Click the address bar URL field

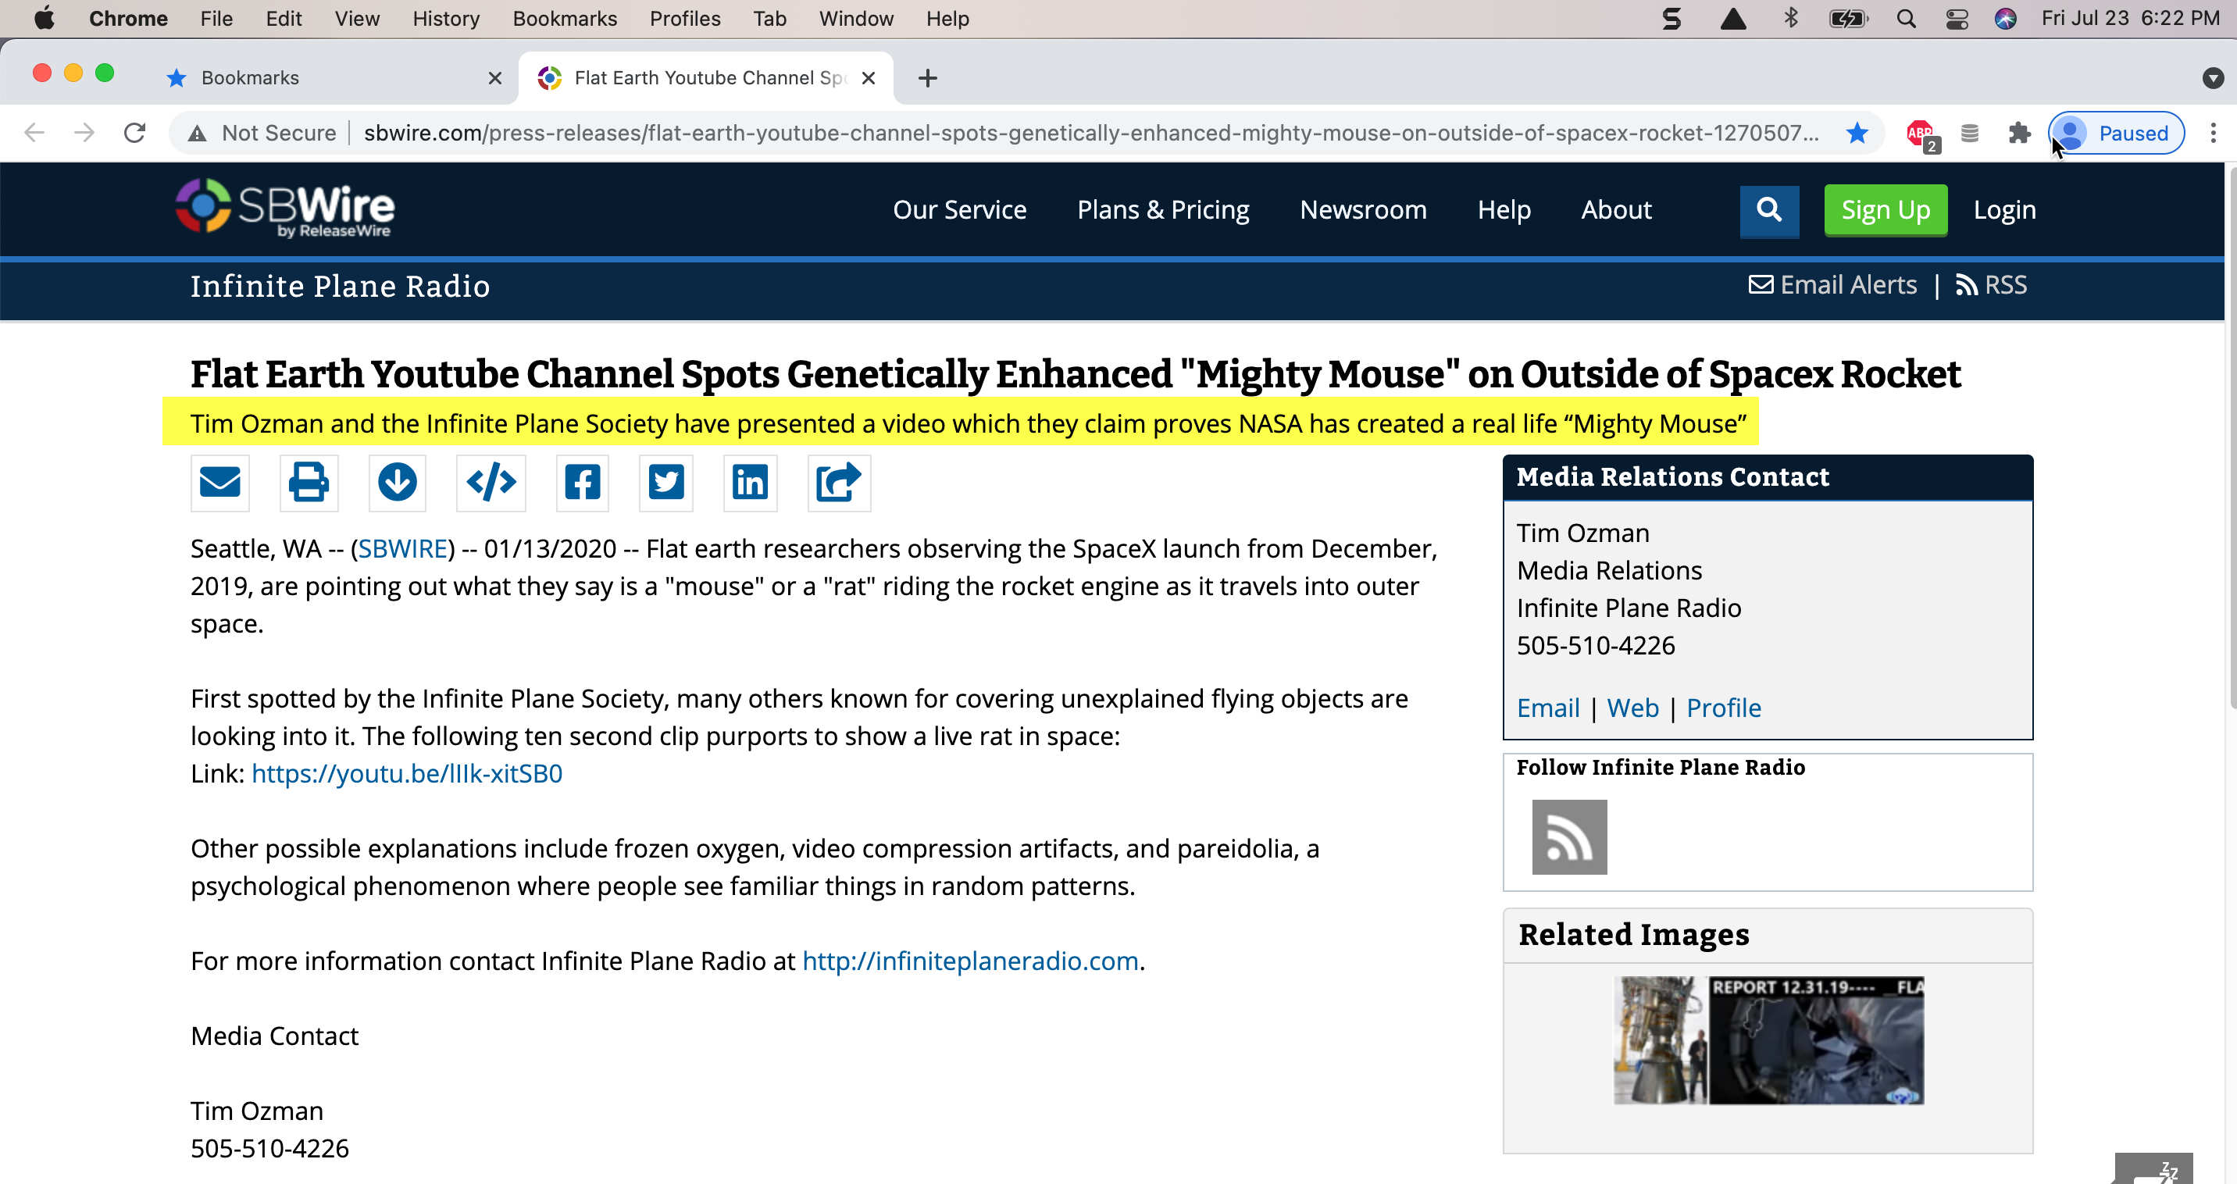click(1090, 133)
